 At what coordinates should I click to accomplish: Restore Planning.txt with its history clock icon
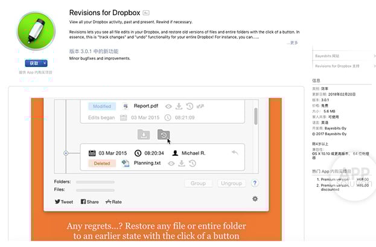(x=193, y=164)
